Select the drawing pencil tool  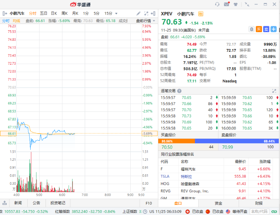(139, 13)
